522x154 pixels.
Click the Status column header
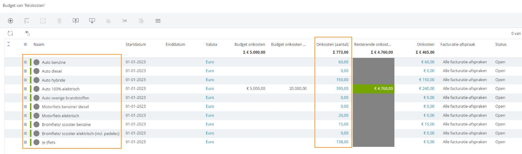[501, 45]
